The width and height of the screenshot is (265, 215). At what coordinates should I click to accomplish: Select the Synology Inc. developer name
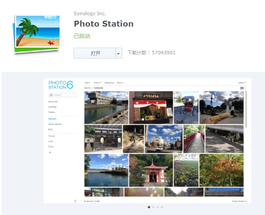pyautogui.click(x=90, y=13)
